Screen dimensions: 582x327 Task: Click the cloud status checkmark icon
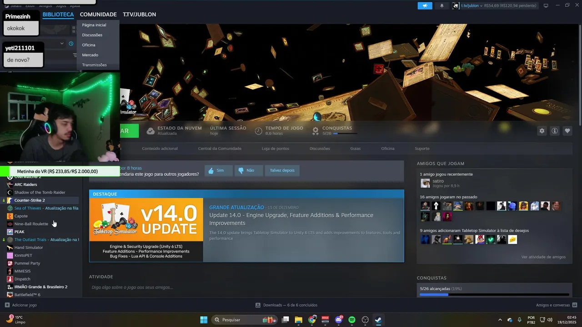tap(151, 131)
